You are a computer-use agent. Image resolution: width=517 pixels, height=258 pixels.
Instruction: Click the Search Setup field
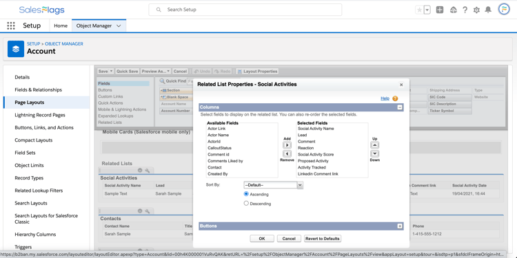(245, 10)
